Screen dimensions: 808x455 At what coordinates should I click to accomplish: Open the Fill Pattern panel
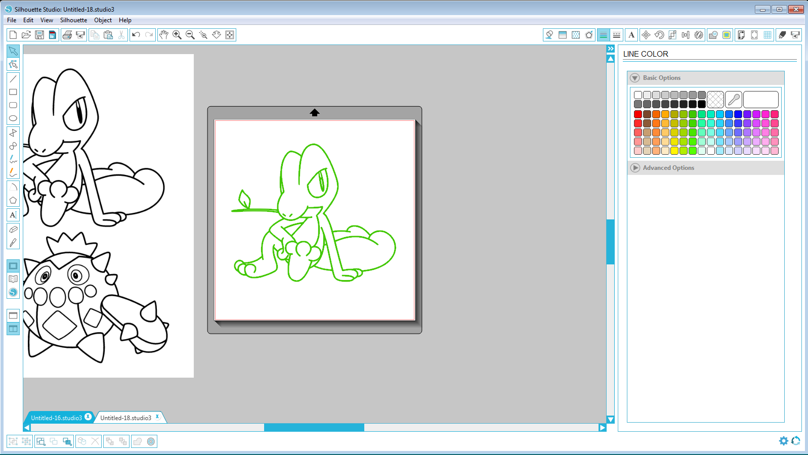click(576, 35)
